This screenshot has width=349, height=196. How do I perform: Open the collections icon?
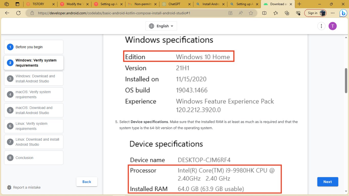pos(287,13)
